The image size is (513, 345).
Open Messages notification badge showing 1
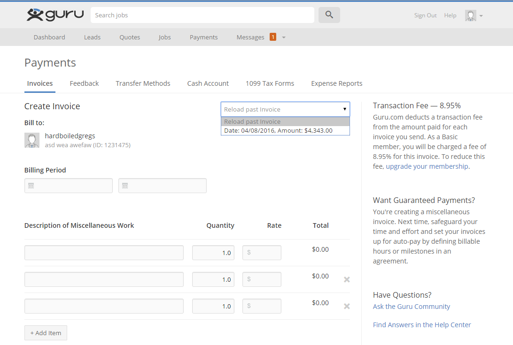coord(273,37)
